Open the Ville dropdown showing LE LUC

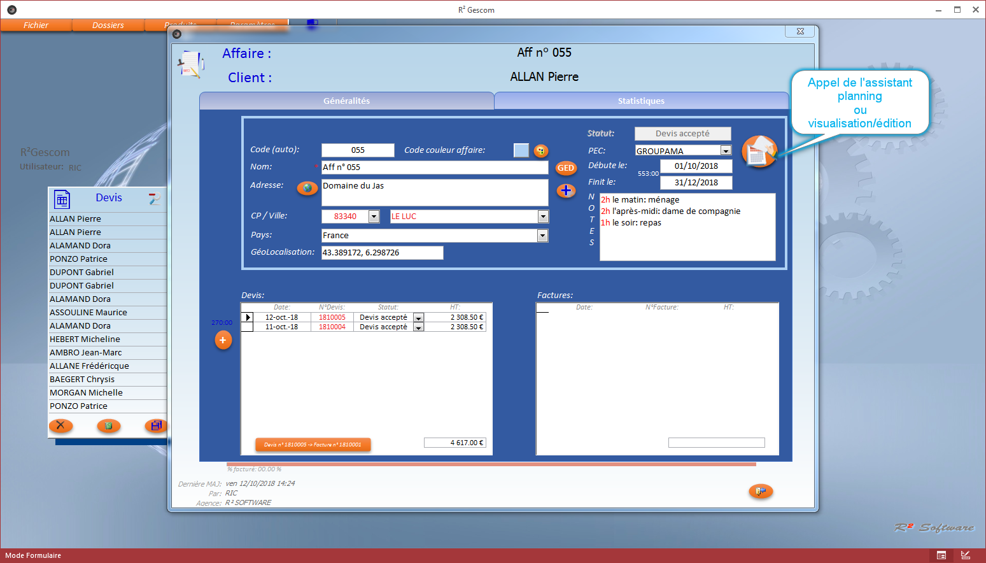[x=542, y=216]
